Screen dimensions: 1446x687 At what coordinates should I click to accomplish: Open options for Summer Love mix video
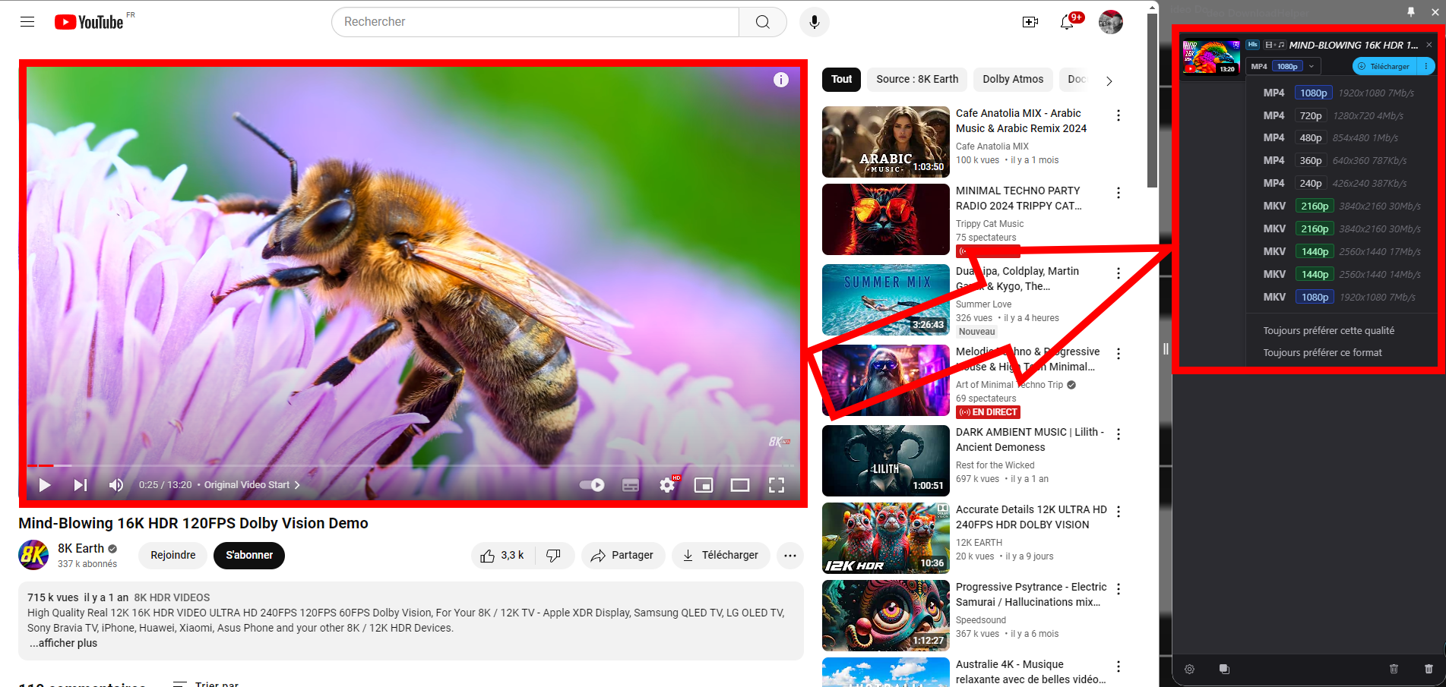[1119, 273]
